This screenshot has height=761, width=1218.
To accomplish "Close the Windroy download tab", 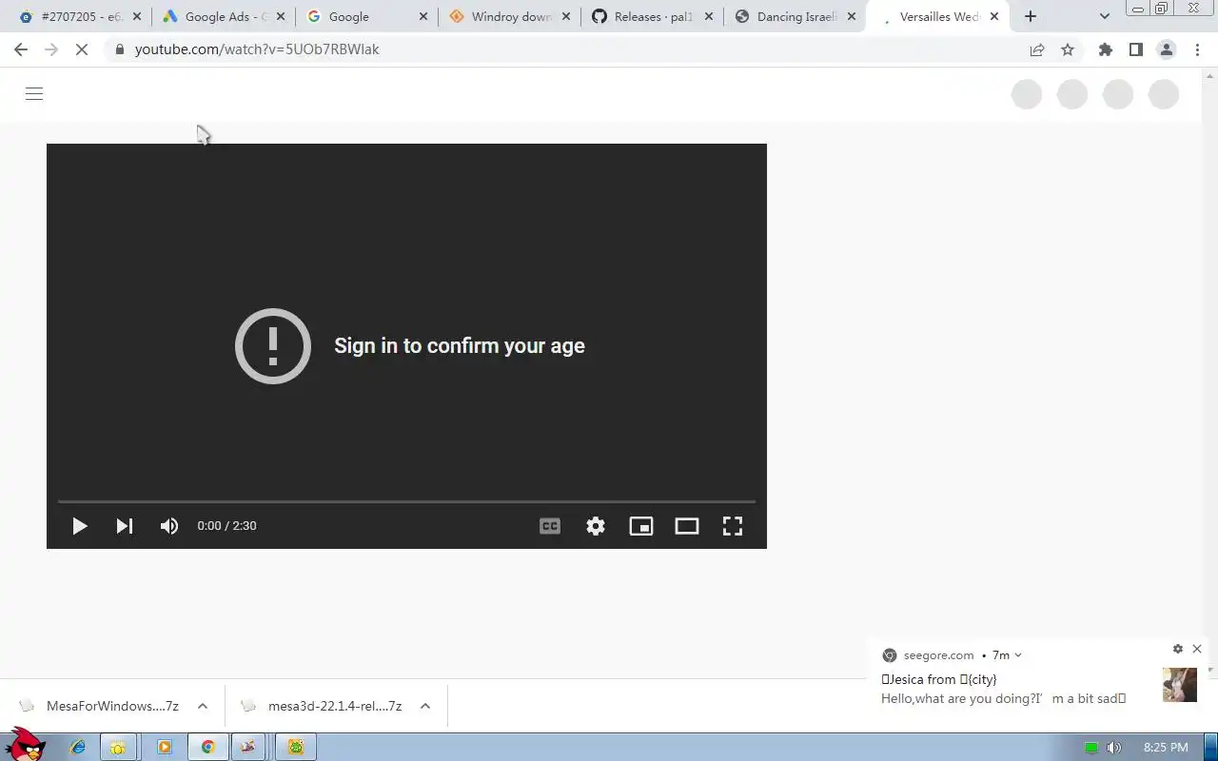I will 566,16.
